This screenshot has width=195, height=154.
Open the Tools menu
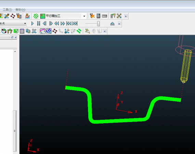7,10
